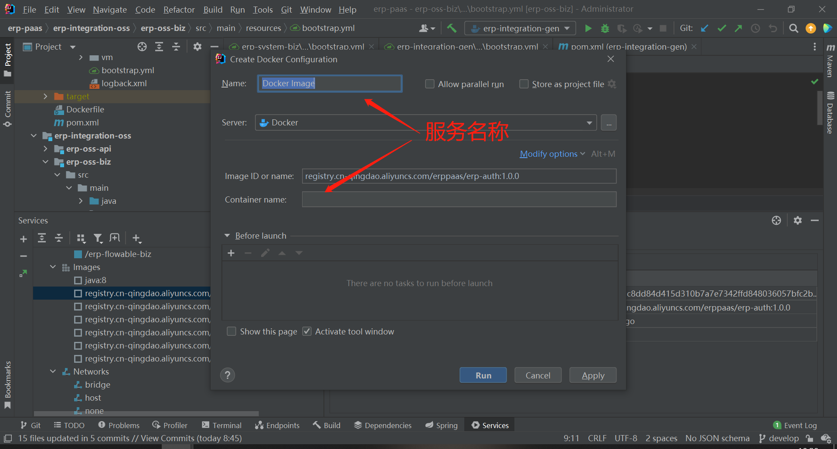Collapse all in Project panel
Viewport: 837px width, 449px height.
[x=176, y=47]
